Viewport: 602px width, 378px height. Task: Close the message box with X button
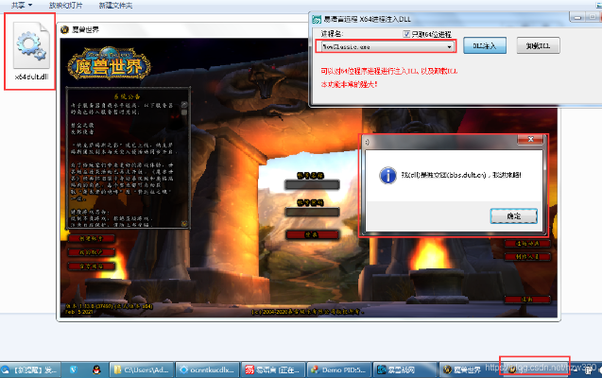530,140
